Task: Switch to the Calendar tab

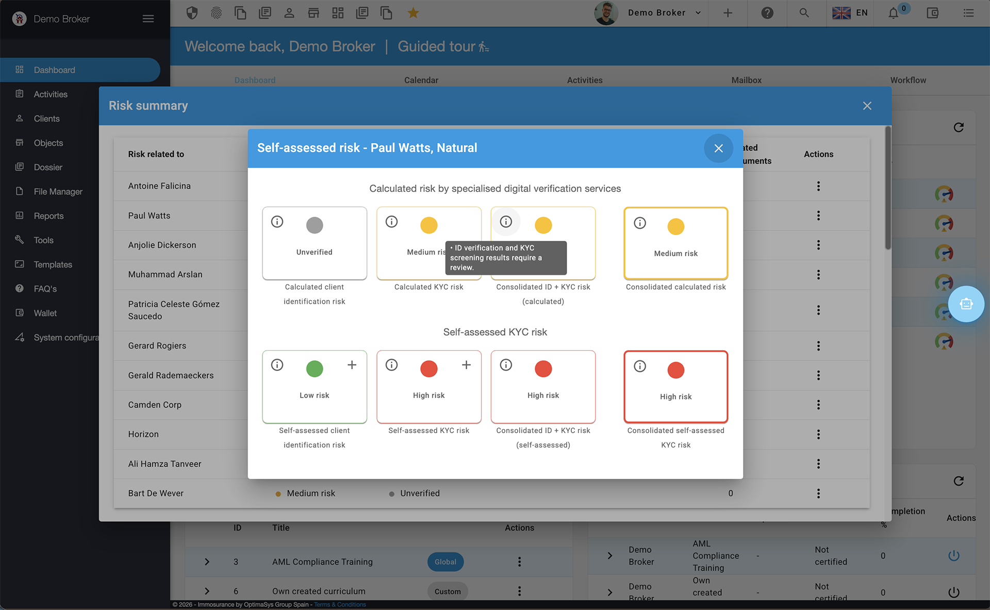Action: tap(421, 80)
